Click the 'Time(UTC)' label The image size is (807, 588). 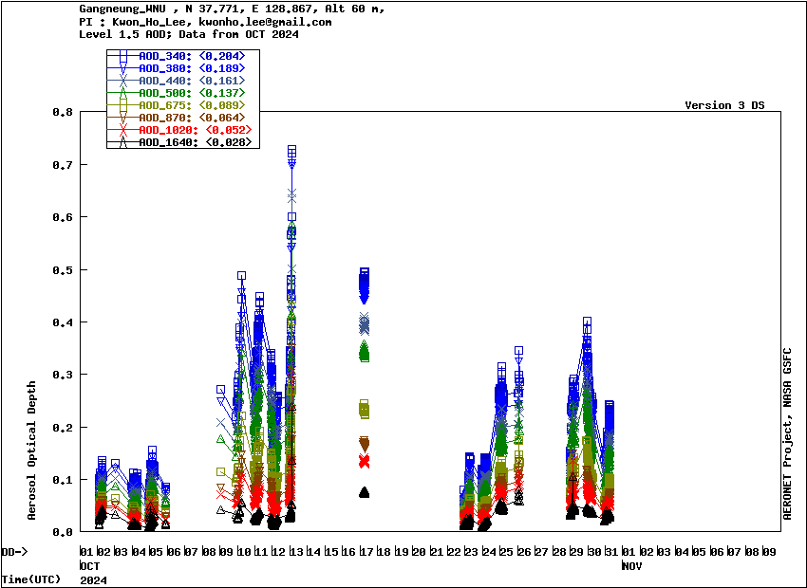31,579
